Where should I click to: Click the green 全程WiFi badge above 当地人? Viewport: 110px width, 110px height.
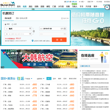coord(74,4)
